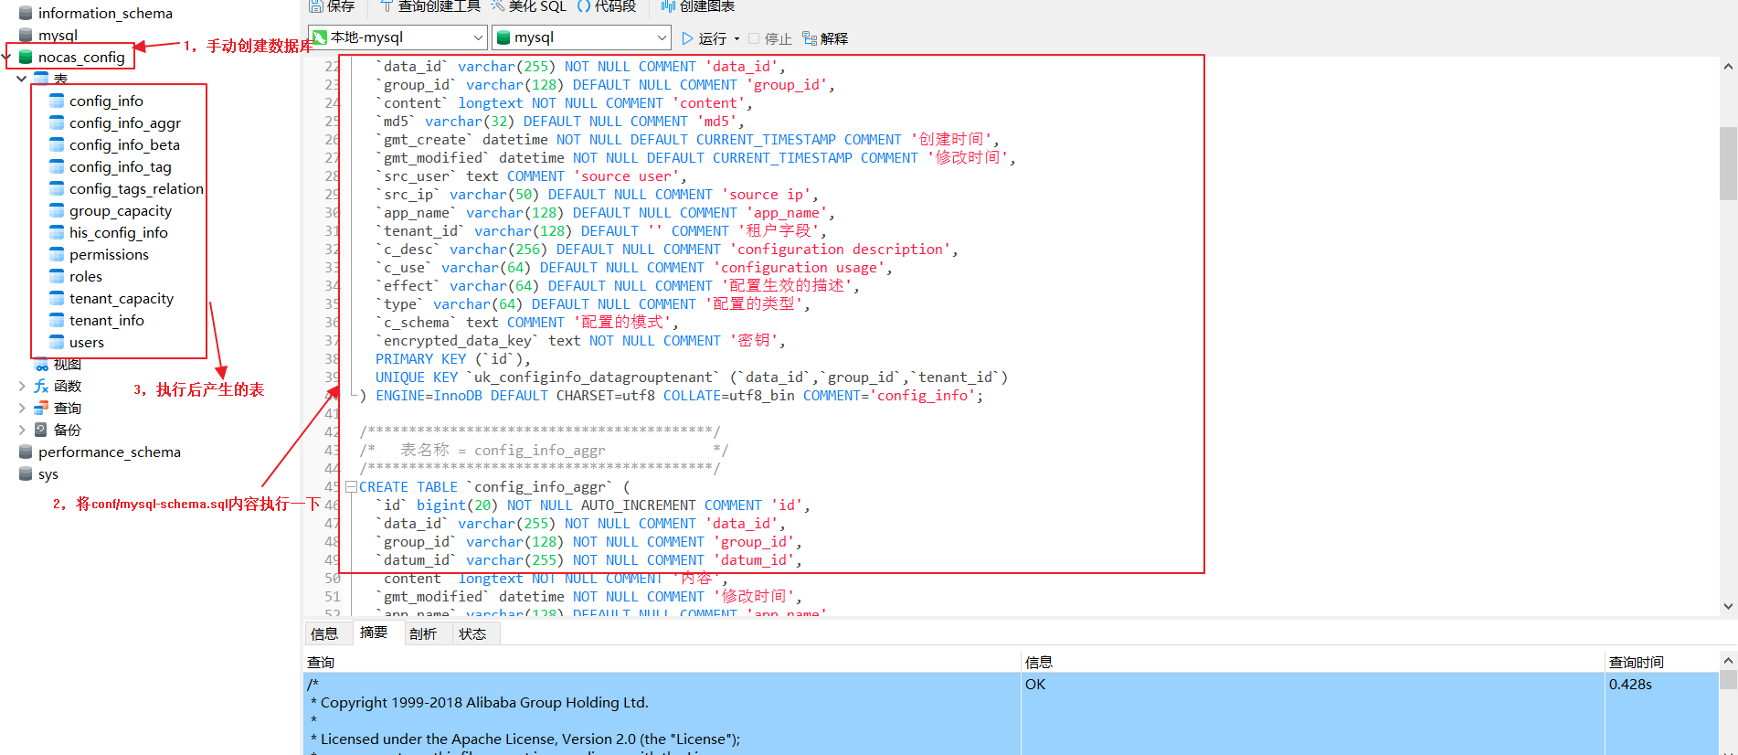The height and width of the screenshot is (755, 1738).
Task: Open the Query Builder tool (查询创建工具)
Action: coord(387,6)
